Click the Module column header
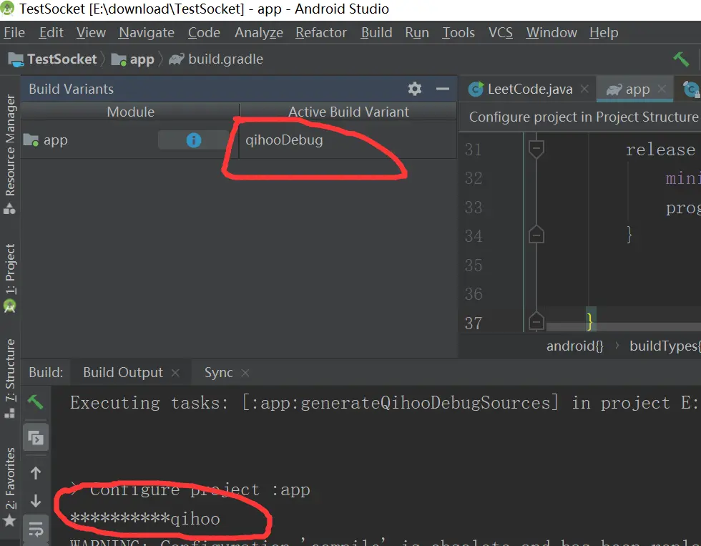This screenshot has height=546, width=701. [x=130, y=112]
